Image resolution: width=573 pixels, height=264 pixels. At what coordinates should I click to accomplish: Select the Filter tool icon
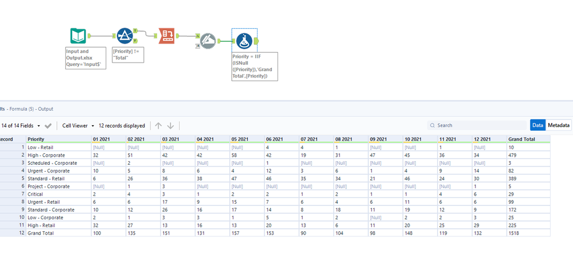click(x=124, y=36)
